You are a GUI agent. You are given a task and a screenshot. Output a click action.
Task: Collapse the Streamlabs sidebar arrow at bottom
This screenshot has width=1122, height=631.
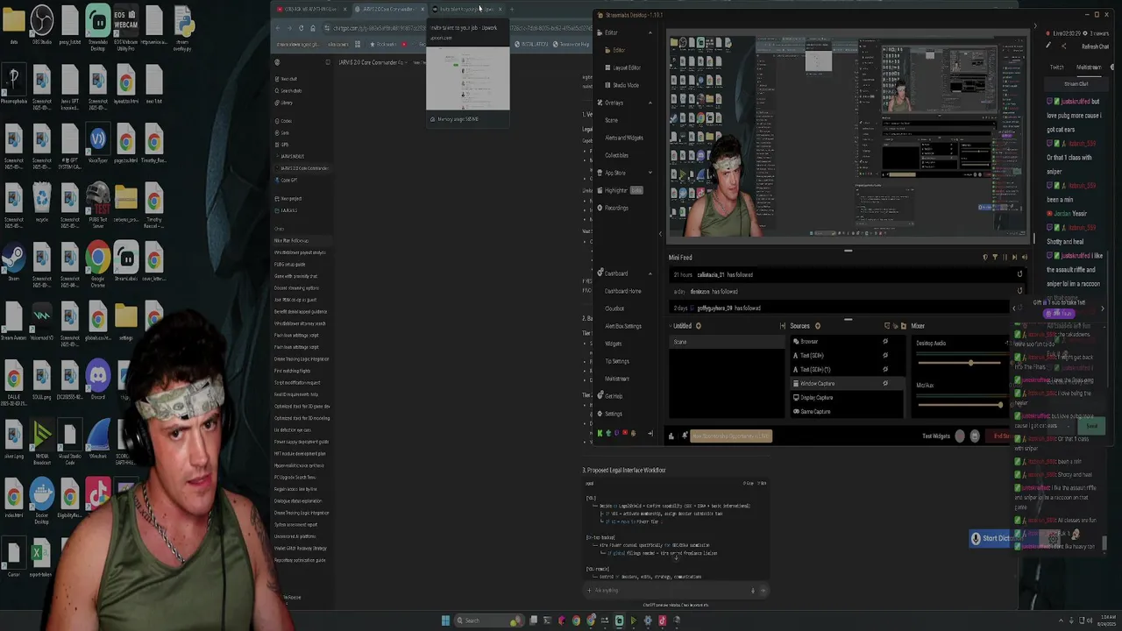[x=650, y=433]
